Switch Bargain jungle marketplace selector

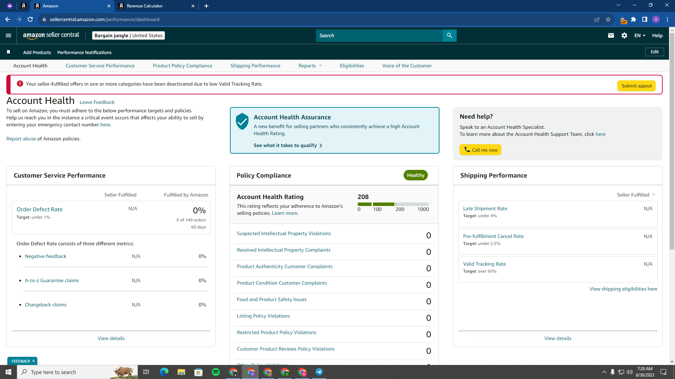point(128,35)
